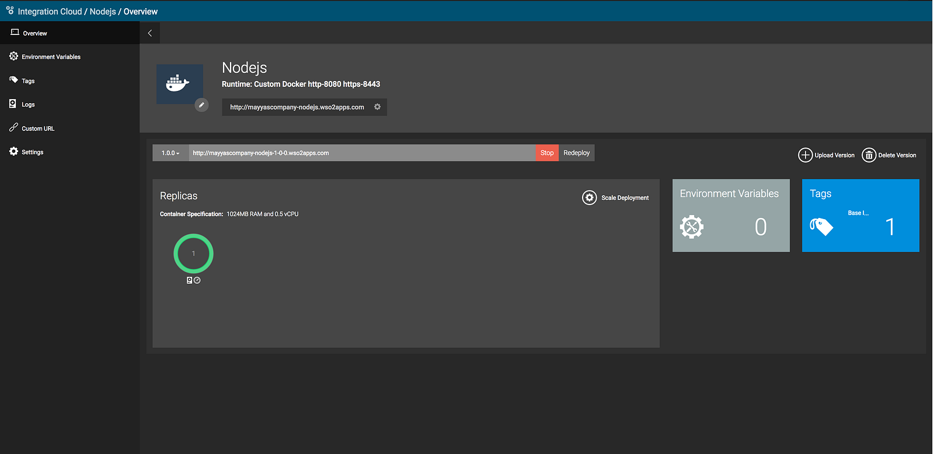Open the Environment Variables card
Image resolution: width=934 pixels, height=454 pixels.
731,216
